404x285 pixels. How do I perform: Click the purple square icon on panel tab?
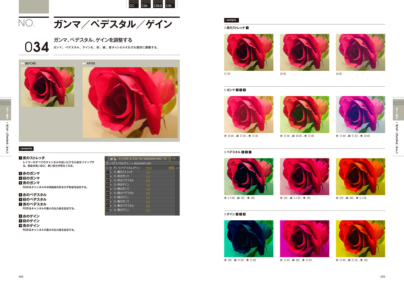[111, 159]
